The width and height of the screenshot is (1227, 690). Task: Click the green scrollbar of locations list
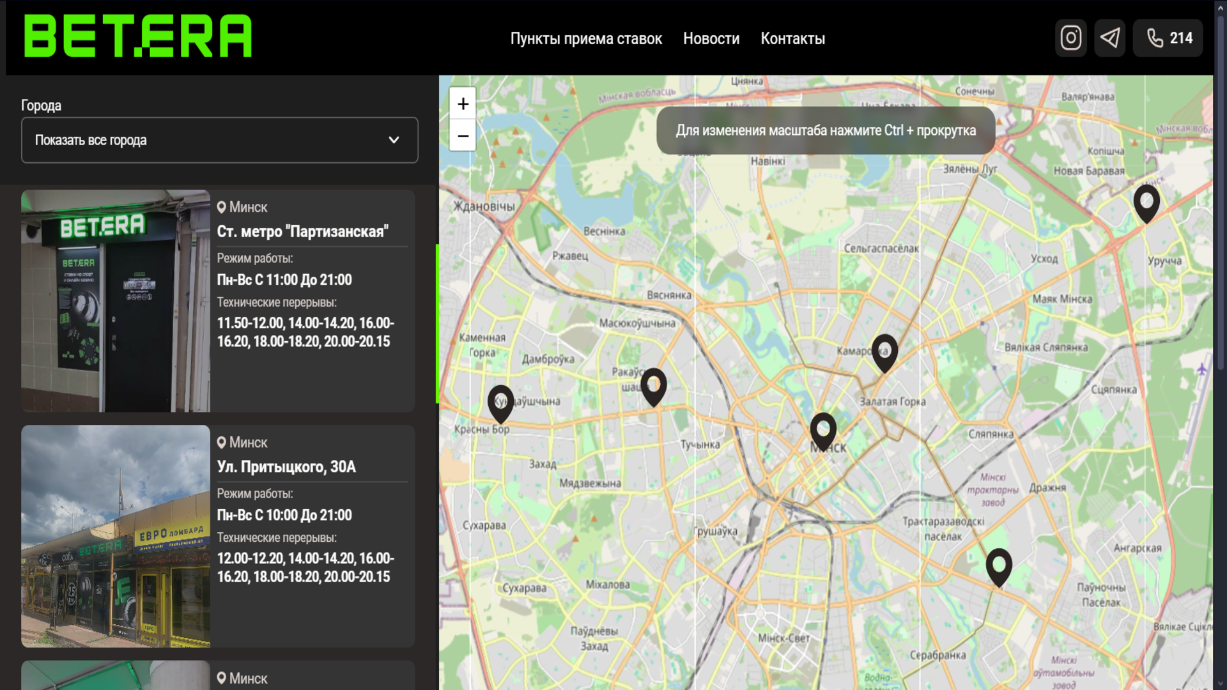437,323
